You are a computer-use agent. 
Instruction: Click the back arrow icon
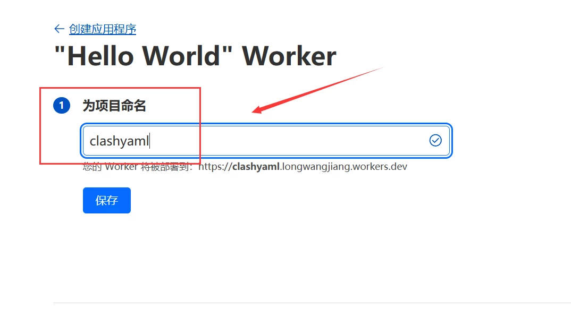click(x=59, y=29)
